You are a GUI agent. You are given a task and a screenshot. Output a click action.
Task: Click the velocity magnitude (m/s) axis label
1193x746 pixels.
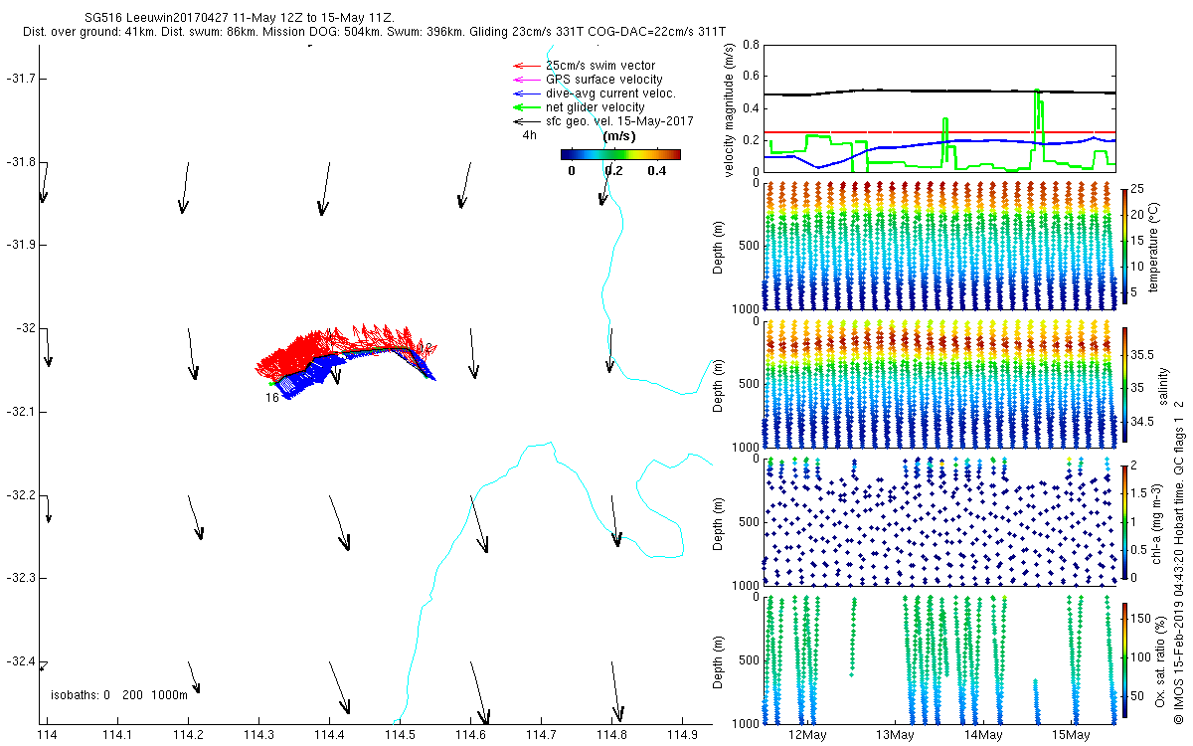pyautogui.click(x=731, y=109)
